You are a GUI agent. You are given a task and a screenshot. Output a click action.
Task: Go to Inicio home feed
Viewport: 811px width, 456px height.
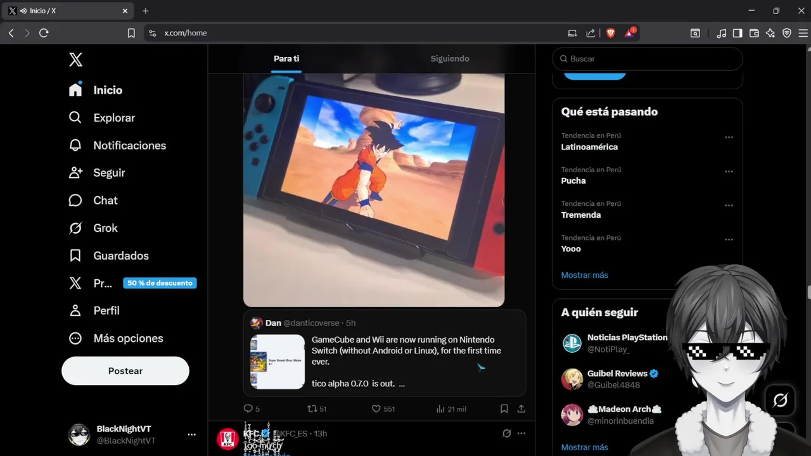pyautogui.click(x=96, y=90)
